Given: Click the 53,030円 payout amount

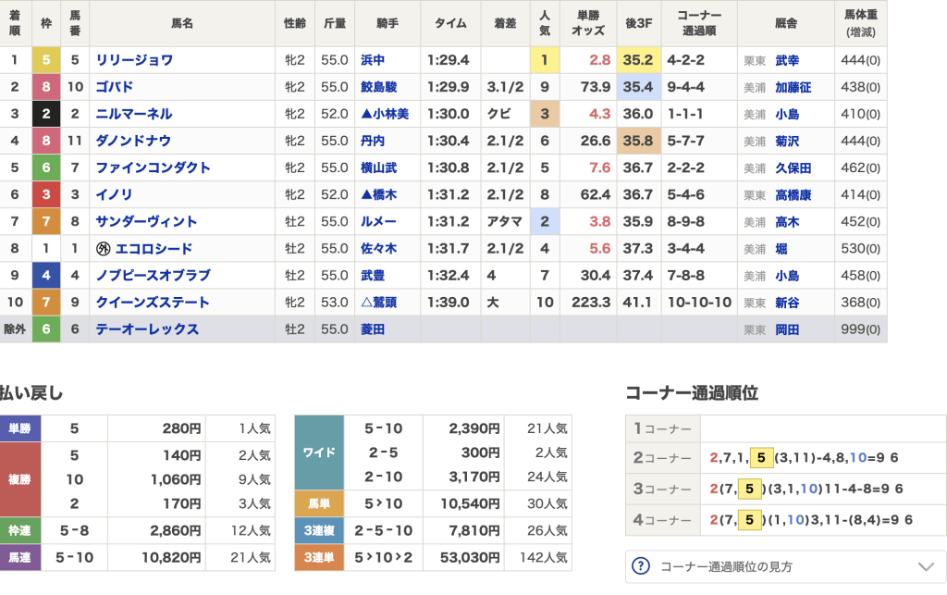Looking at the screenshot, I should [x=470, y=558].
